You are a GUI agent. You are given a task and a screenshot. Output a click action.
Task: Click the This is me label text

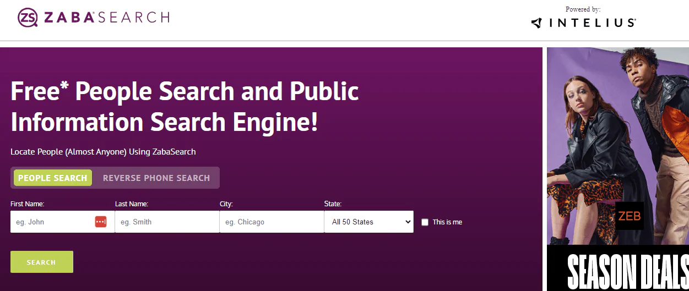[447, 222]
